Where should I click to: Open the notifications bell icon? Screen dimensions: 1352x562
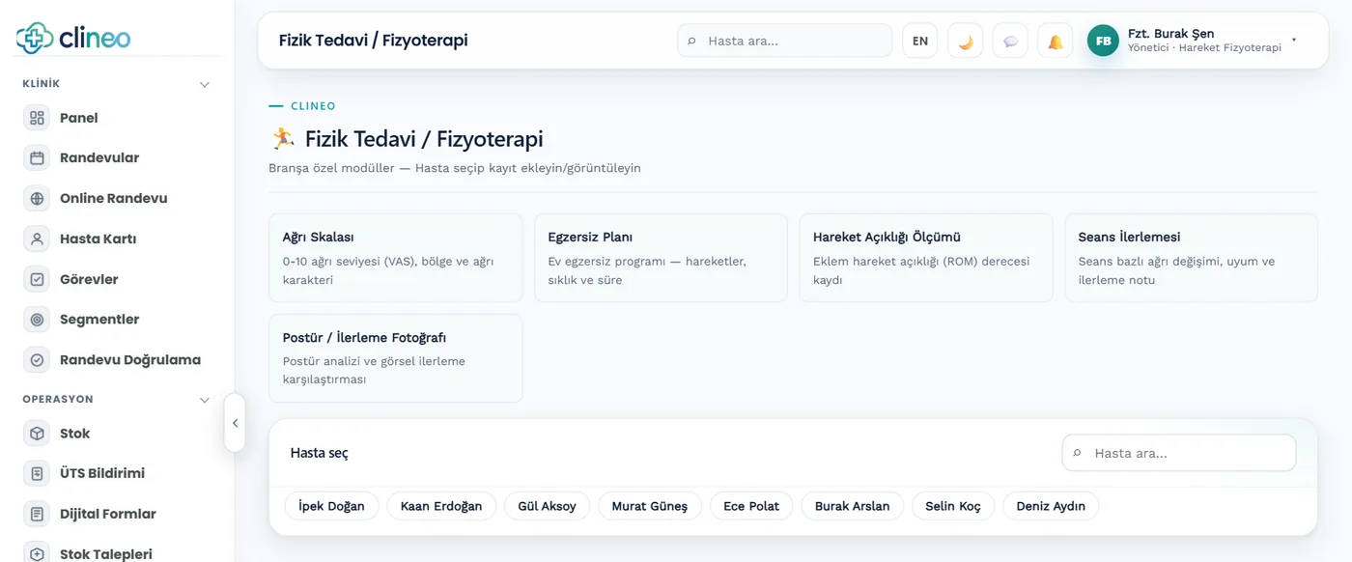coord(1056,42)
